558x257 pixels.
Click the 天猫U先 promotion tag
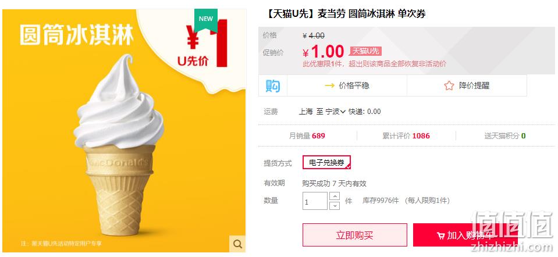(365, 51)
